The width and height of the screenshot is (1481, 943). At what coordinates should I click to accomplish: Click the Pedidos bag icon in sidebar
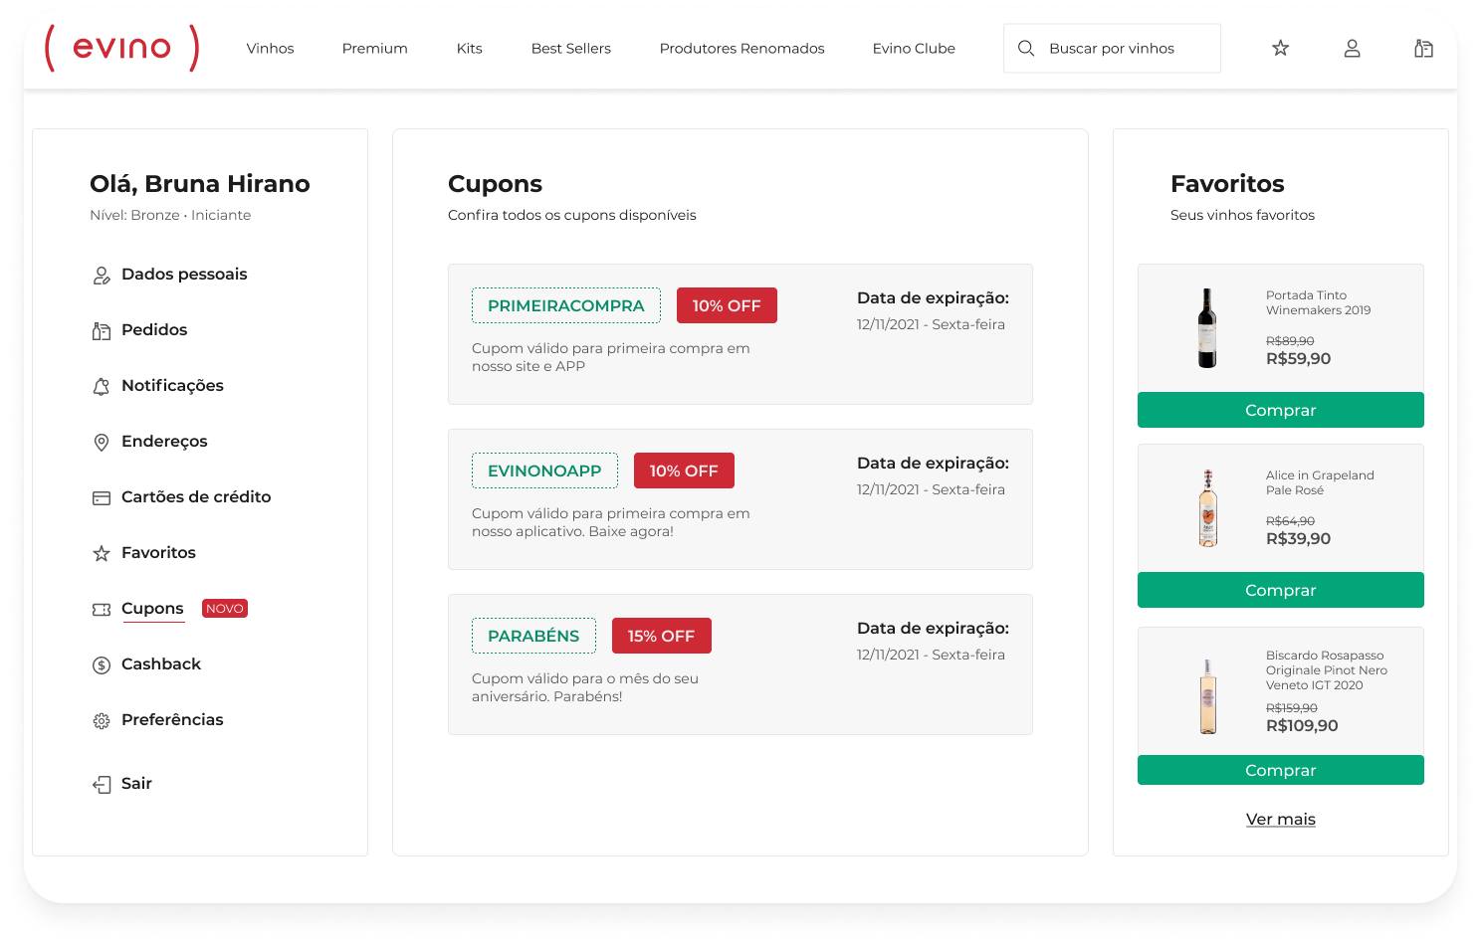[102, 331]
